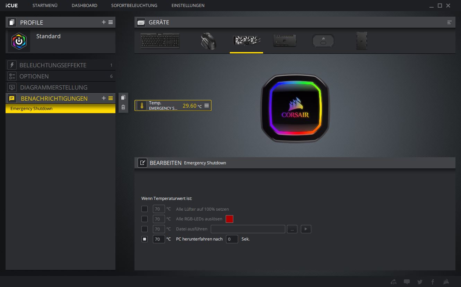Screen dimensions: 461x287
Task: Click the Standard profile icon
Action: tap(19, 41)
